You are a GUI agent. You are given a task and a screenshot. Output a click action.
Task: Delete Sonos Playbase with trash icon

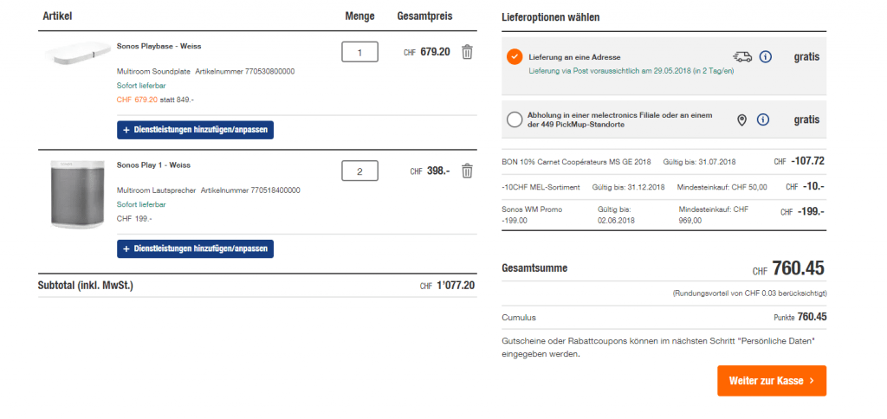[467, 52]
